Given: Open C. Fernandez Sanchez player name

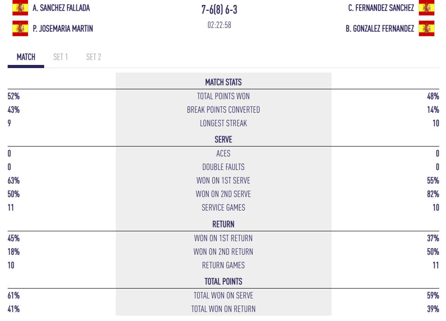Looking at the screenshot, I should tap(381, 8).
